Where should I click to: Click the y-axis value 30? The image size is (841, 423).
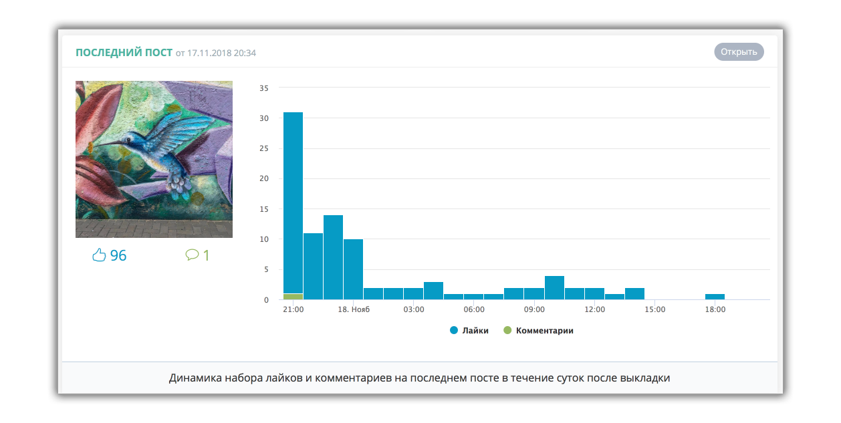pyautogui.click(x=263, y=118)
